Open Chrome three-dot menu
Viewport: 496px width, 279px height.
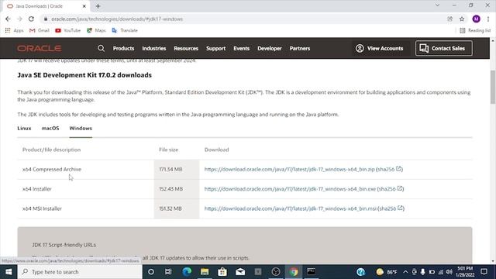coord(488,19)
